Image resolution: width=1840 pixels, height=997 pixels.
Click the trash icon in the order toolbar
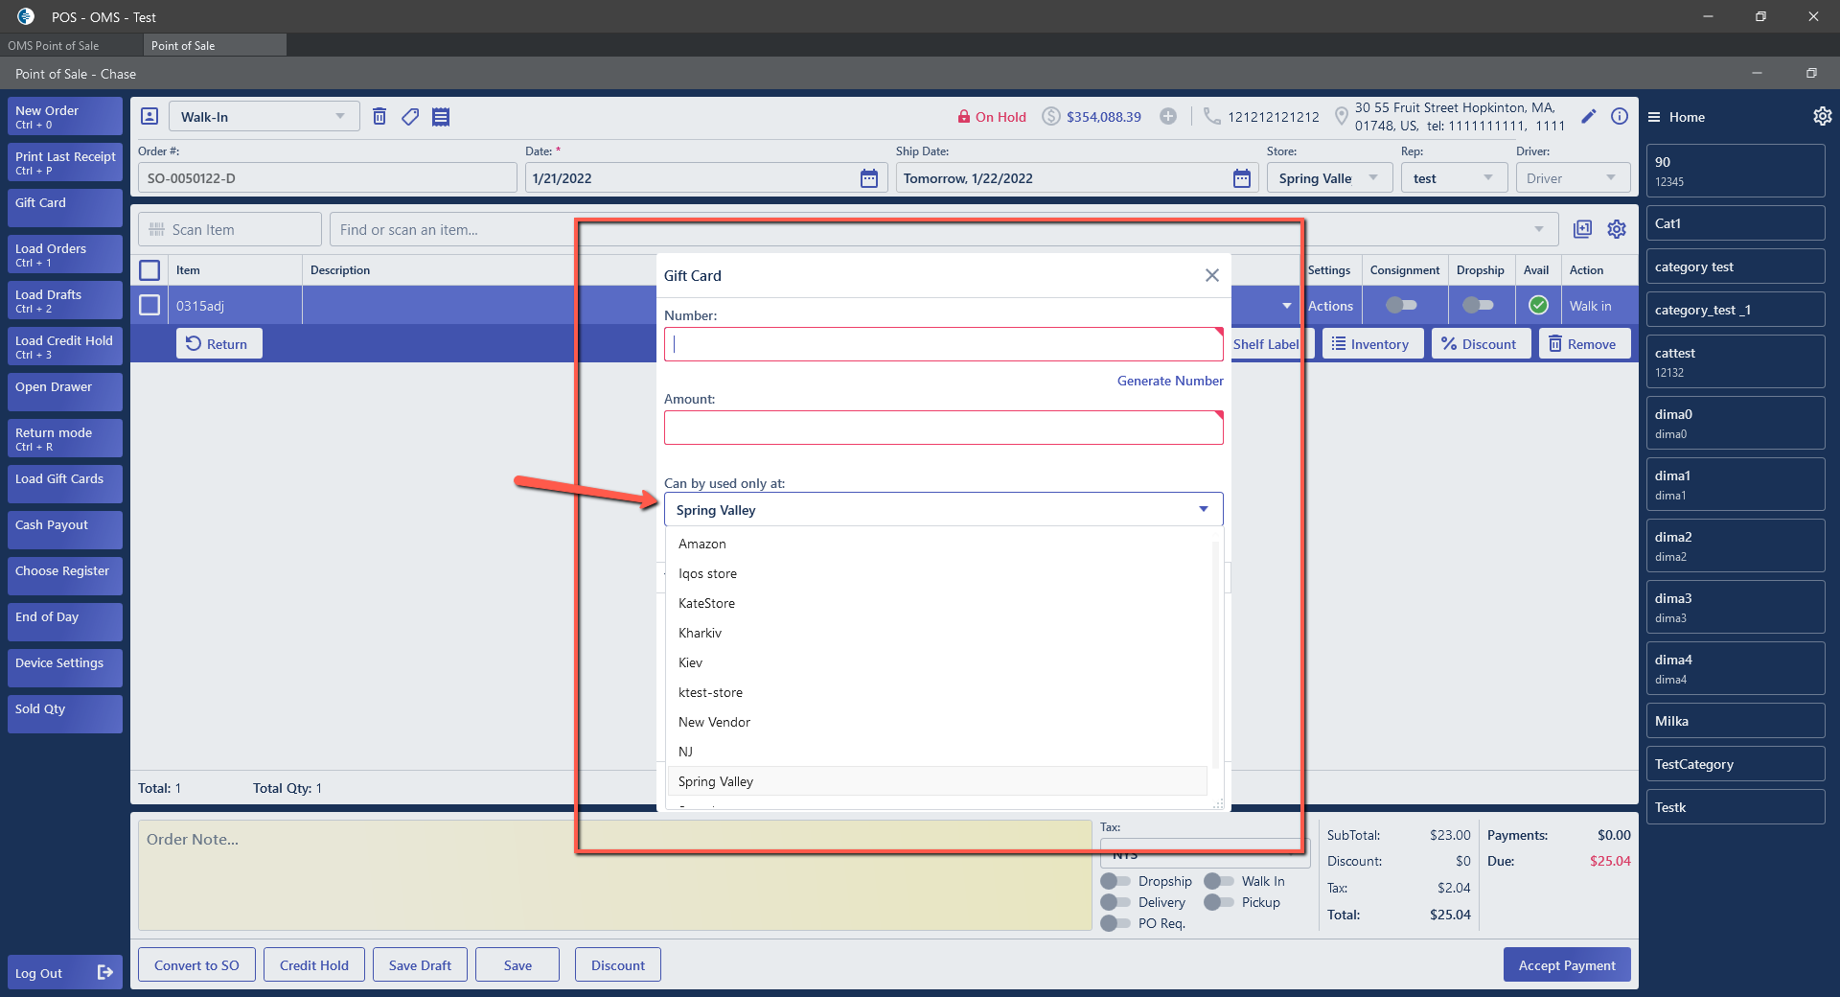pyautogui.click(x=379, y=116)
